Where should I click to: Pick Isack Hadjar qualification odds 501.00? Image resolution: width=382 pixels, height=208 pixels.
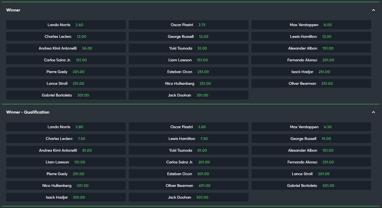coord(66,197)
